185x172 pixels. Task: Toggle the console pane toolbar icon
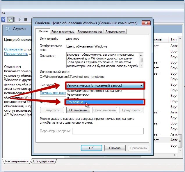point(10,20)
